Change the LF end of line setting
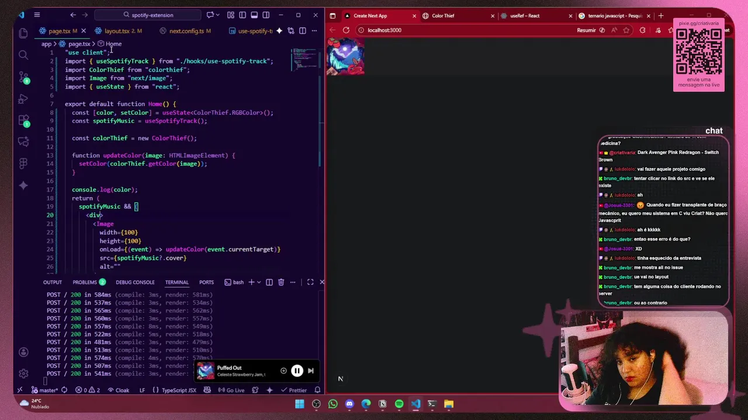The height and width of the screenshot is (420, 748). [x=142, y=390]
